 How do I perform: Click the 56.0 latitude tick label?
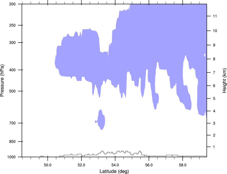(x=149, y=165)
